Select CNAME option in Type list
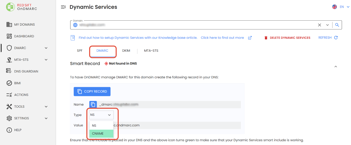 tap(101, 133)
